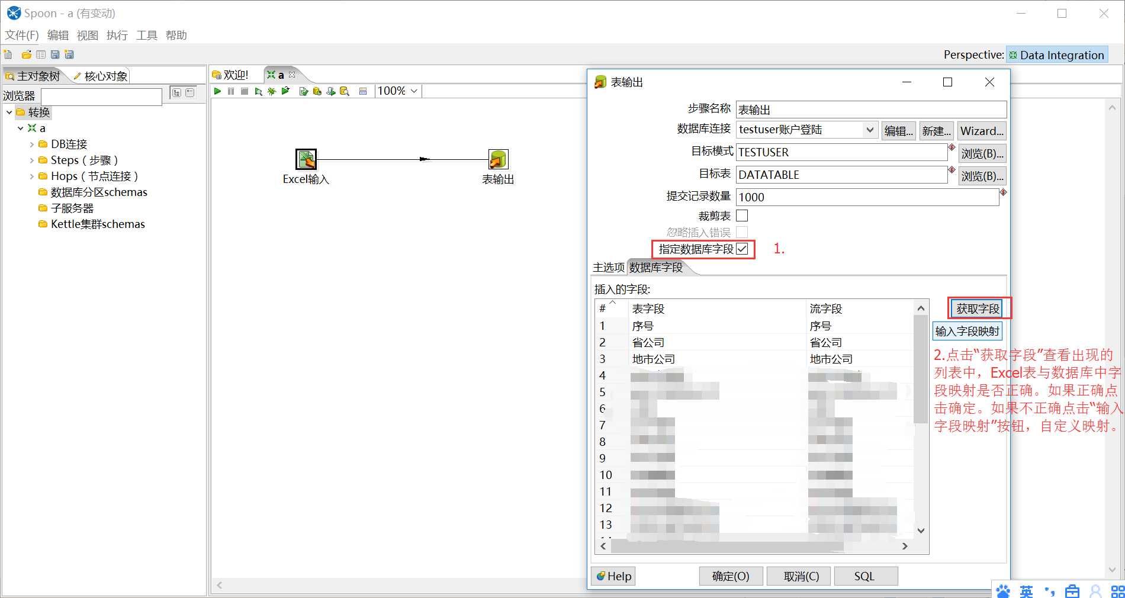Open the 数据库连接 dropdown
The height and width of the screenshot is (598, 1125).
coord(870,130)
